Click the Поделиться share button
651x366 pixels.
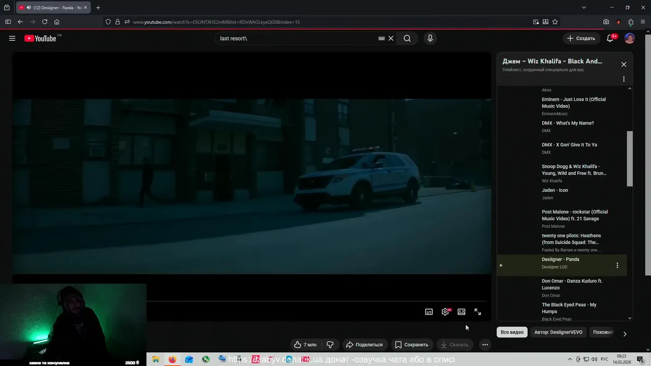point(365,345)
